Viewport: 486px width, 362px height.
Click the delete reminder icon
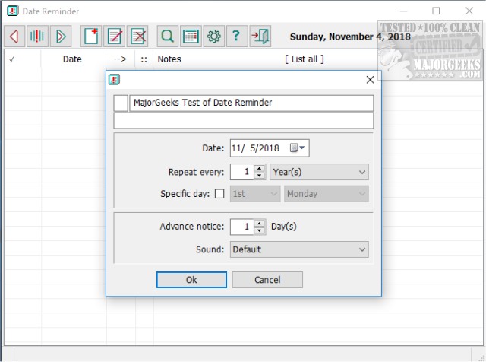coord(138,36)
